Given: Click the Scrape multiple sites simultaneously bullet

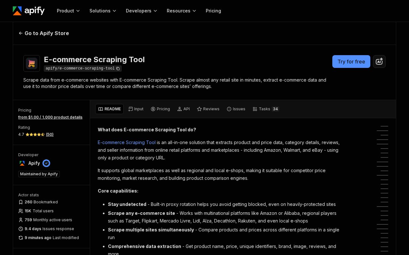Looking at the screenshot, I should pyautogui.click(x=224, y=234).
